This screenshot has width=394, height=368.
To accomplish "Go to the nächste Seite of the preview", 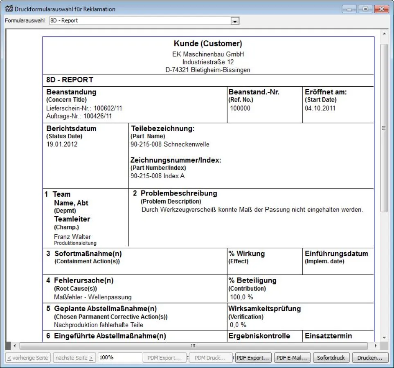I will [x=74, y=357].
